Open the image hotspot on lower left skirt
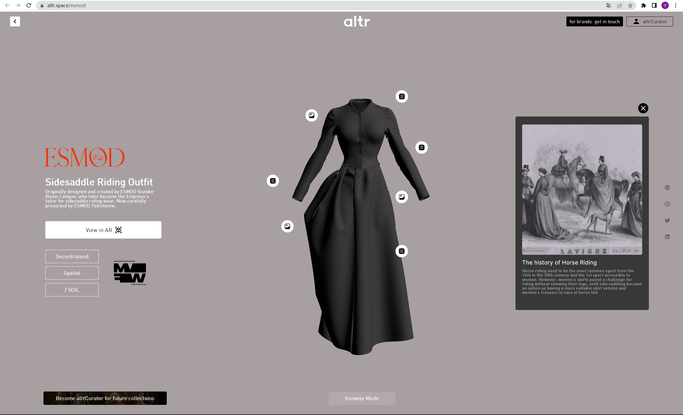Viewport: 683px width, 415px height. (287, 226)
